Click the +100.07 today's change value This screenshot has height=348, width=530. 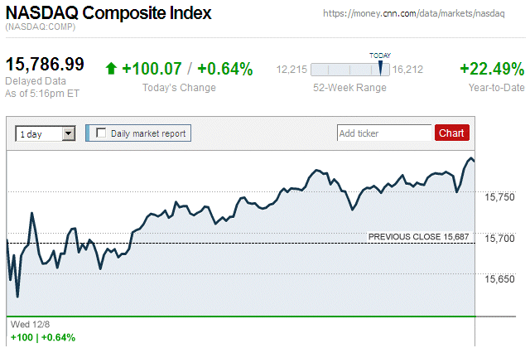point(152,69)
